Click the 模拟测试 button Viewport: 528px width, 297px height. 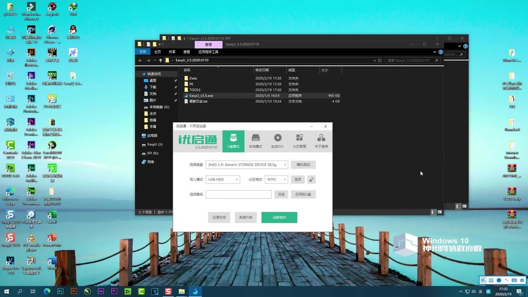(303, 165)
